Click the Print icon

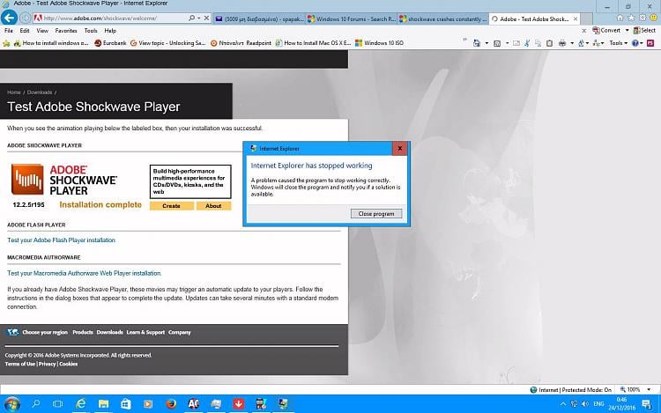[x=562, y=43]
